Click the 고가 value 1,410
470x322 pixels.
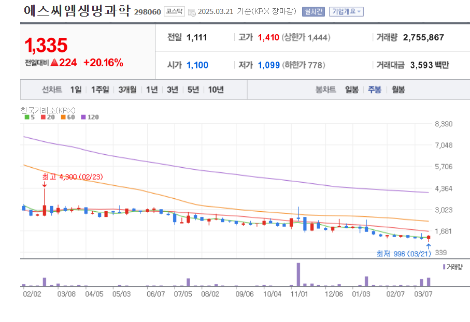pyautogui.click(x=268, y=37)
